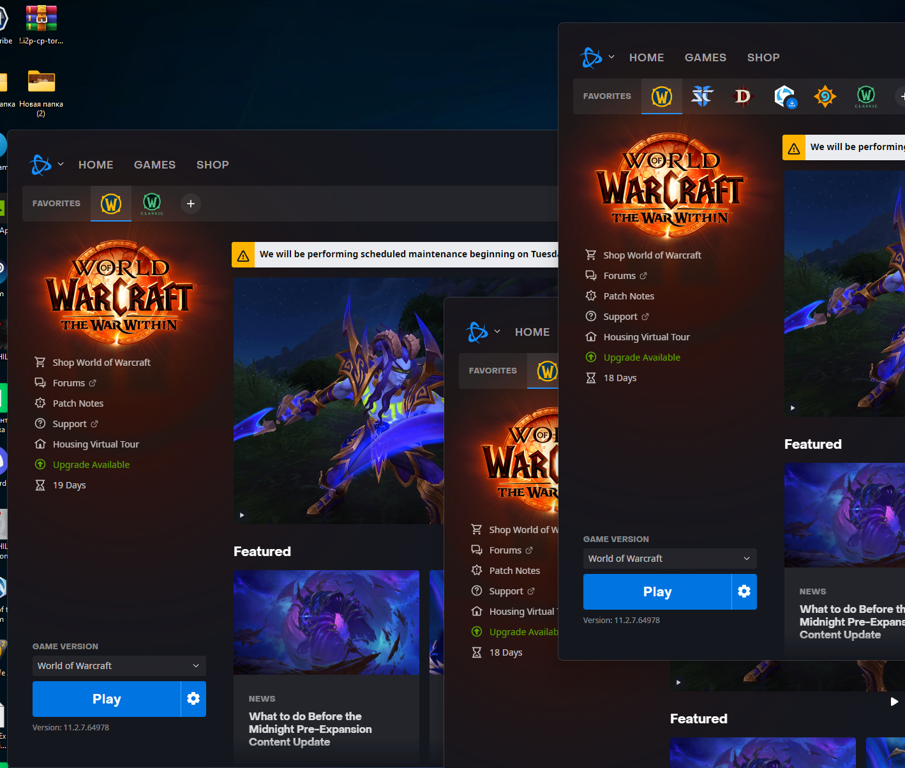Open Forums link in the front window
905x768 pixels.
click(x=617, y=276)
